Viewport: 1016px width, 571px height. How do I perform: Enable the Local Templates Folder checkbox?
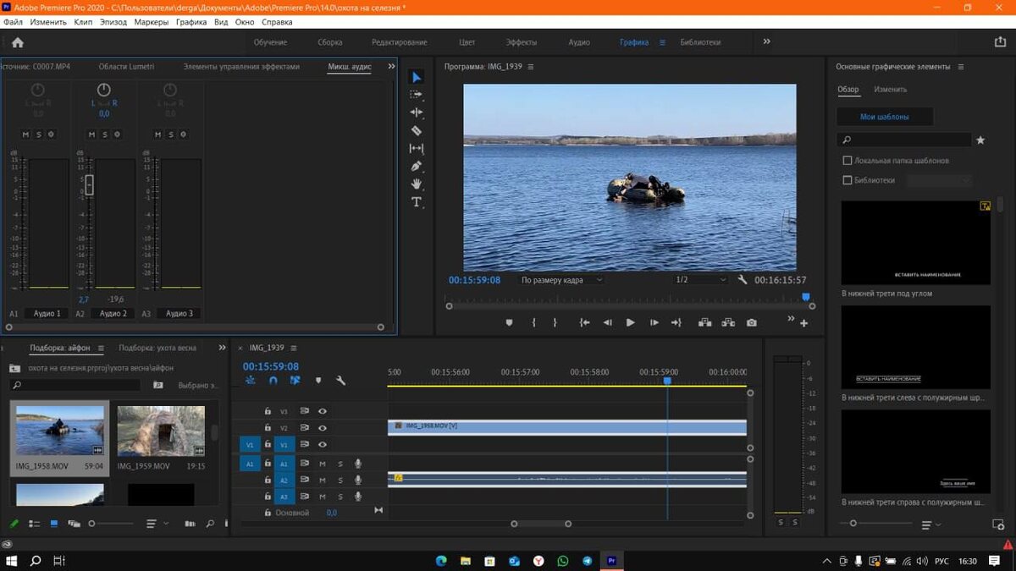pos(848,161)
